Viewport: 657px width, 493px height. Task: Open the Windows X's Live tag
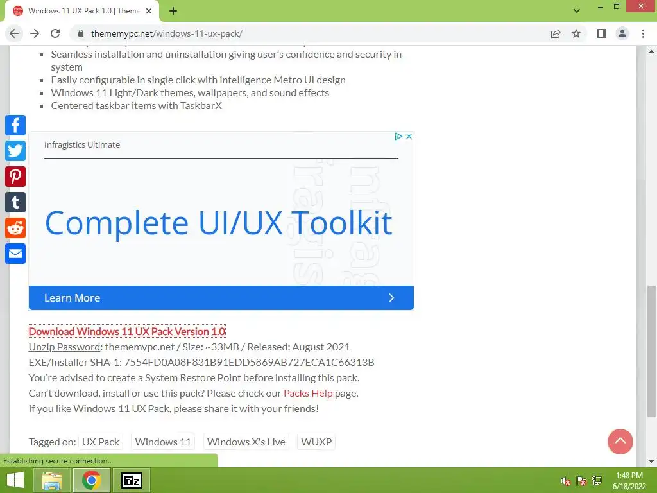pos(246,442)
